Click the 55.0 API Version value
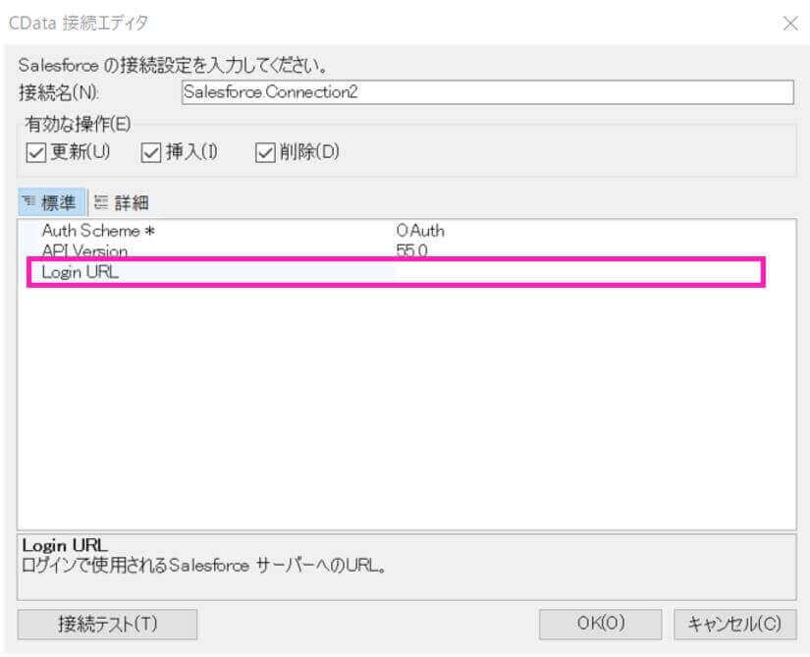Image resolution: width=810 pixels, height=657 pixels. point(411,250)
